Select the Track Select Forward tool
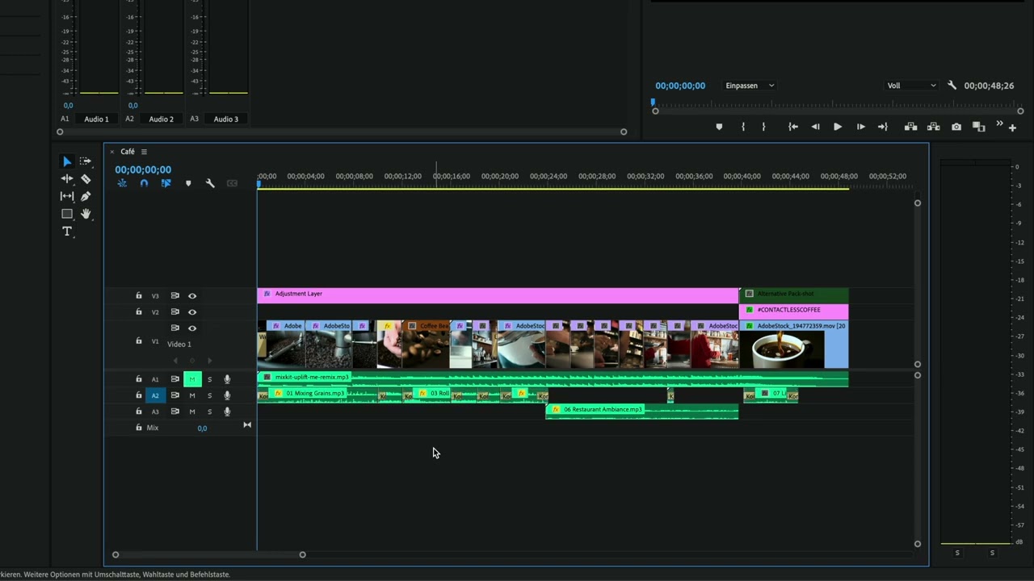The height and width of the screenshot is (581, 1034). click(86, 161)
